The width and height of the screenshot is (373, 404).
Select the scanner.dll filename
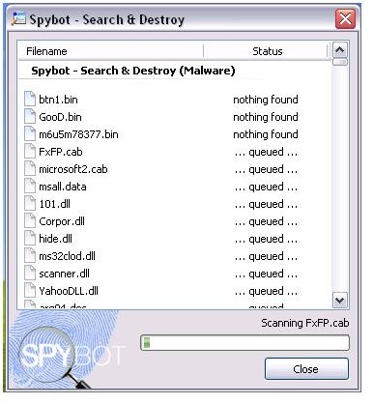pyautogui.click(x=64, y=274)
